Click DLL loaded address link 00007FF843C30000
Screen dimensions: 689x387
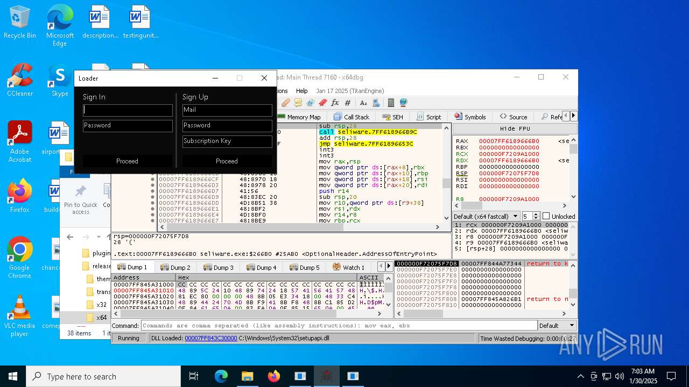[210, 338]
